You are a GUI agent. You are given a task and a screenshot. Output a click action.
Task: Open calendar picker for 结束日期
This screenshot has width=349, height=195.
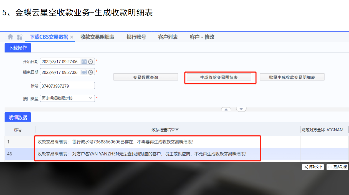84,72
